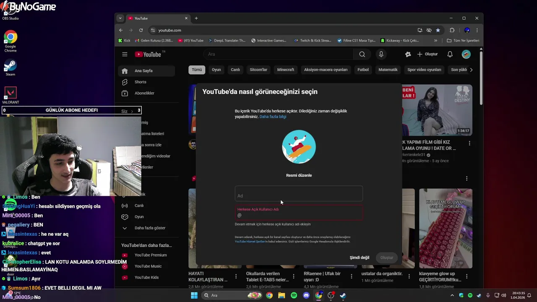The height and width of the screenshot is (302, 537).
Task: Click the Ad name input field
Action: (x=299, y=193)
